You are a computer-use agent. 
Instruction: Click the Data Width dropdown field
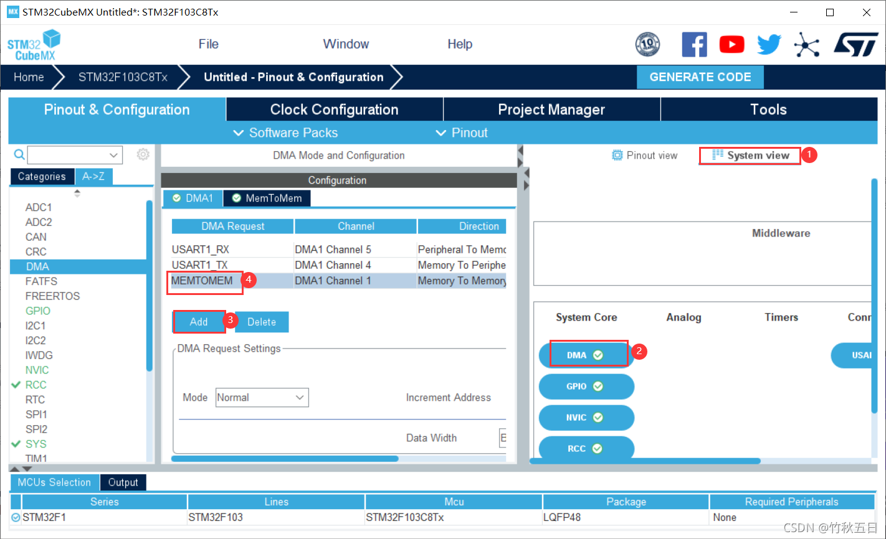click(x=503, y=438)
